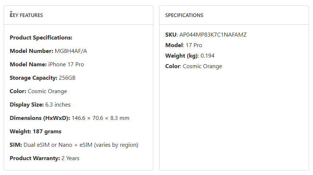Click the MG8H4AF/A model number value

(x=71, y=51)
